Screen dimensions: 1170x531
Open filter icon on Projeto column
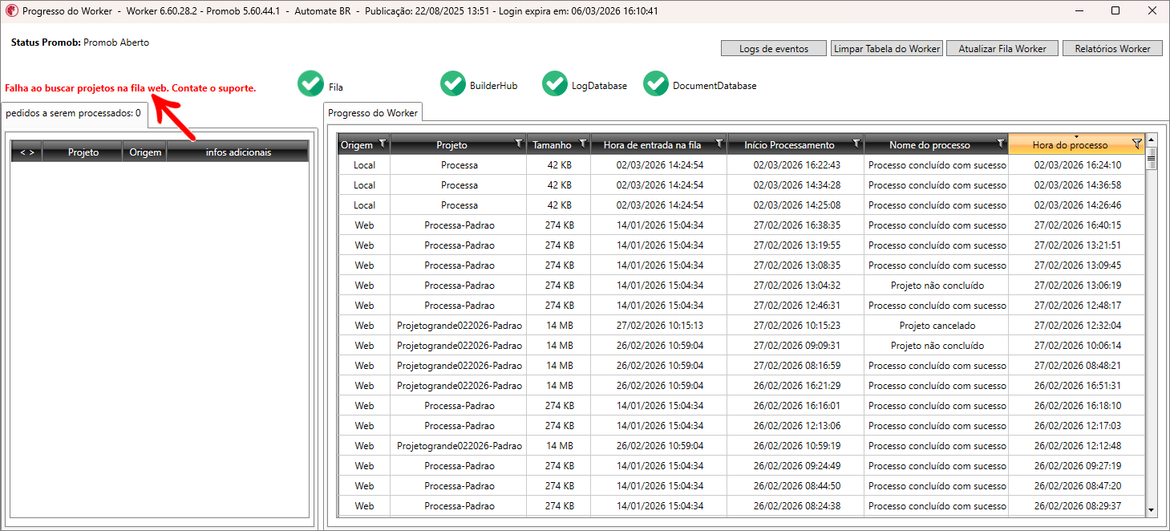click(x=519, y=144)
